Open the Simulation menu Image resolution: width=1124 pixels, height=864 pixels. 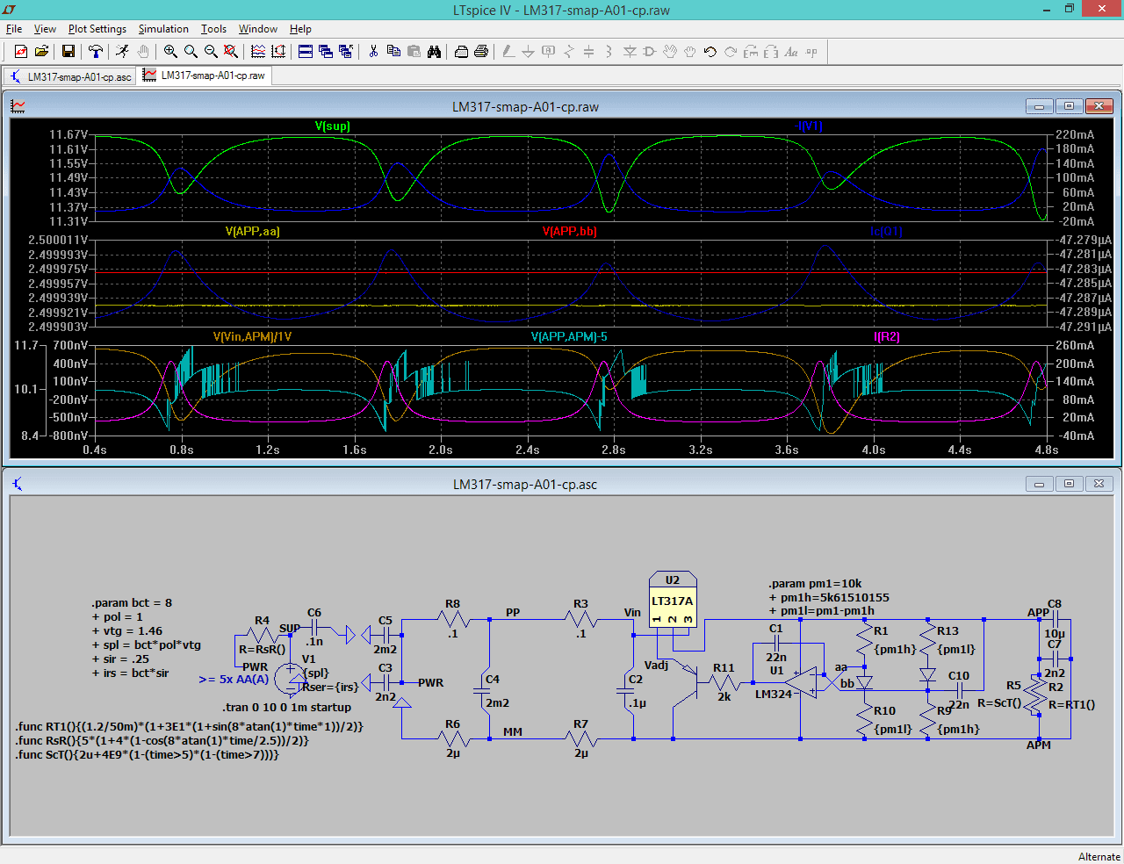(163, 29)
